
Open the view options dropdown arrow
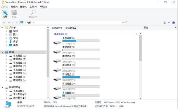click(169, 23)
